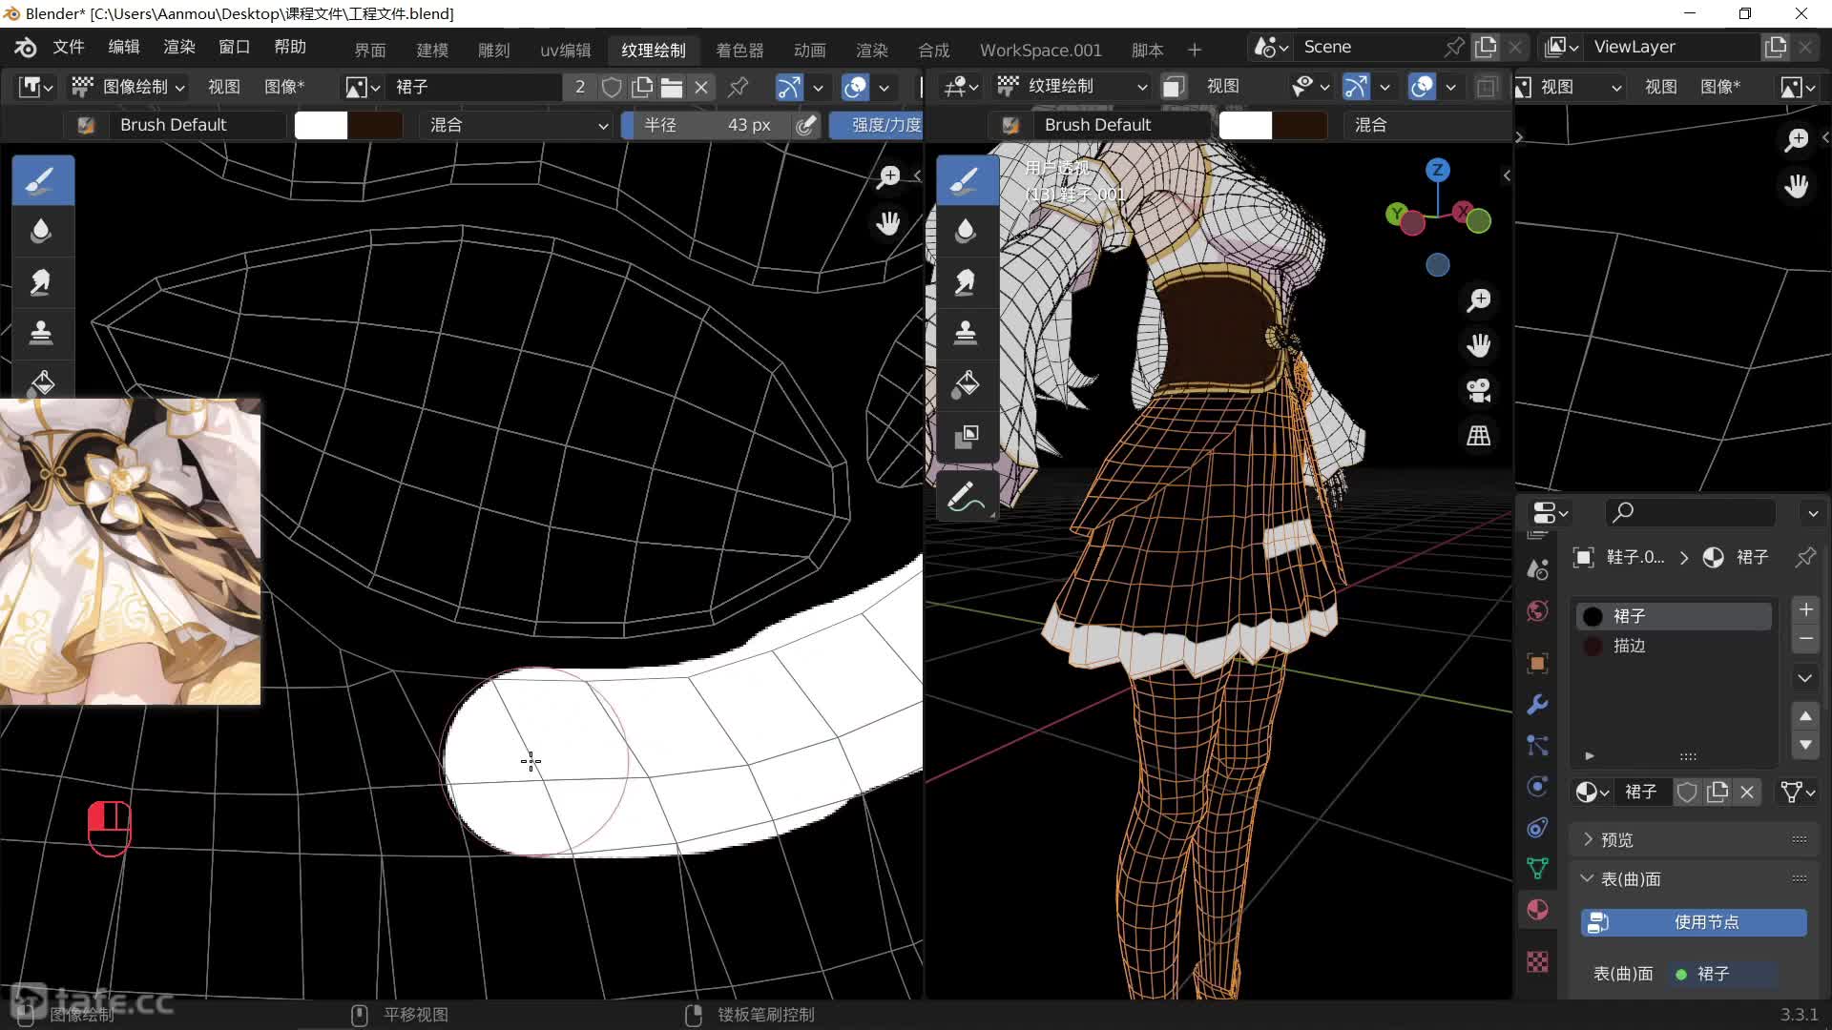This screenshot has width=1832, height=1030.
Task: Open the 文件 menu
Action: pos(69,47)
